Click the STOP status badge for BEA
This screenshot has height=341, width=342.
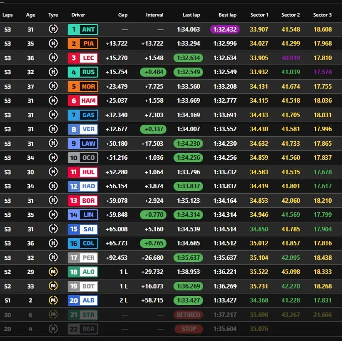coord(188,329)
